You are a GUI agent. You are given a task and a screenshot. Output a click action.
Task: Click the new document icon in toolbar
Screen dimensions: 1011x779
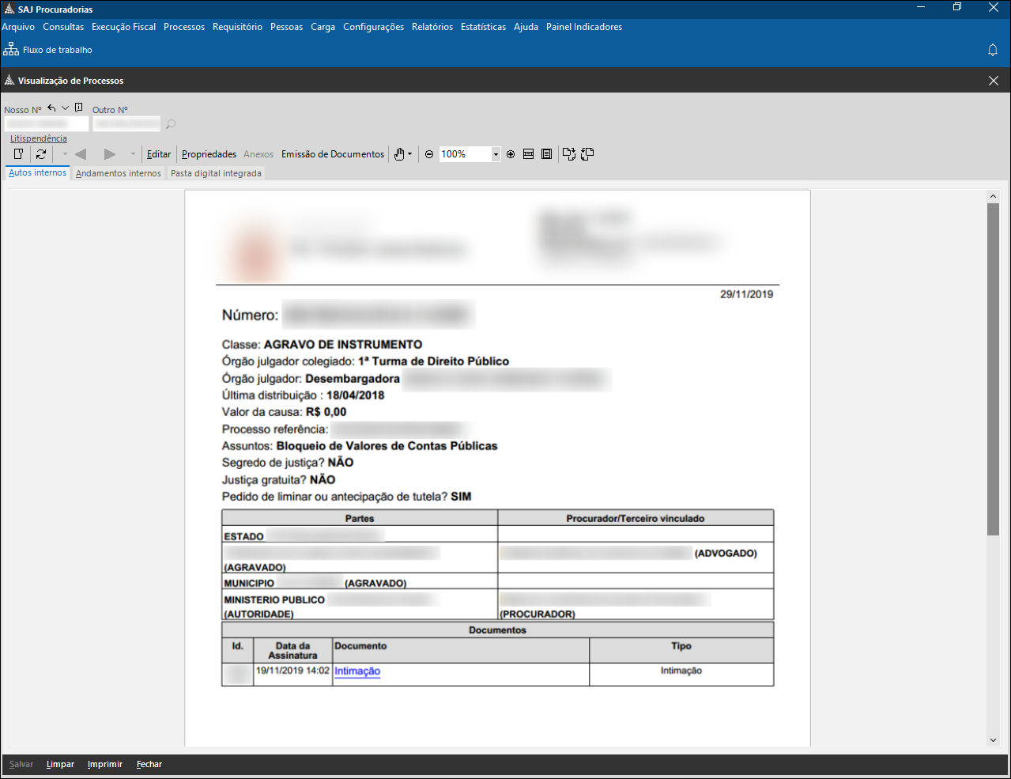(19, 154)
